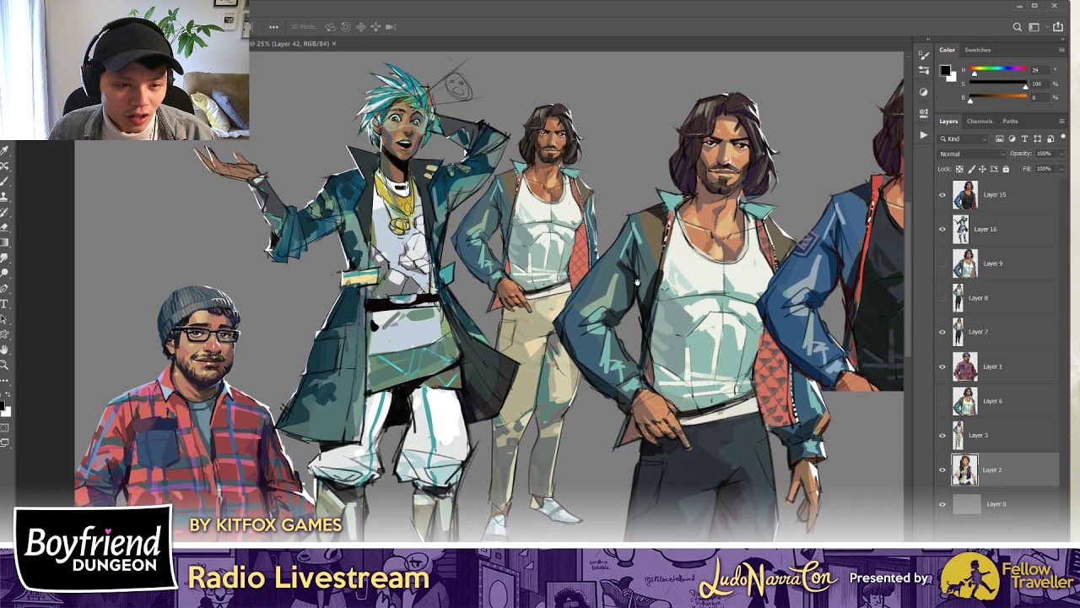Collapse the right panels double-arrow

click(1063, 39)
